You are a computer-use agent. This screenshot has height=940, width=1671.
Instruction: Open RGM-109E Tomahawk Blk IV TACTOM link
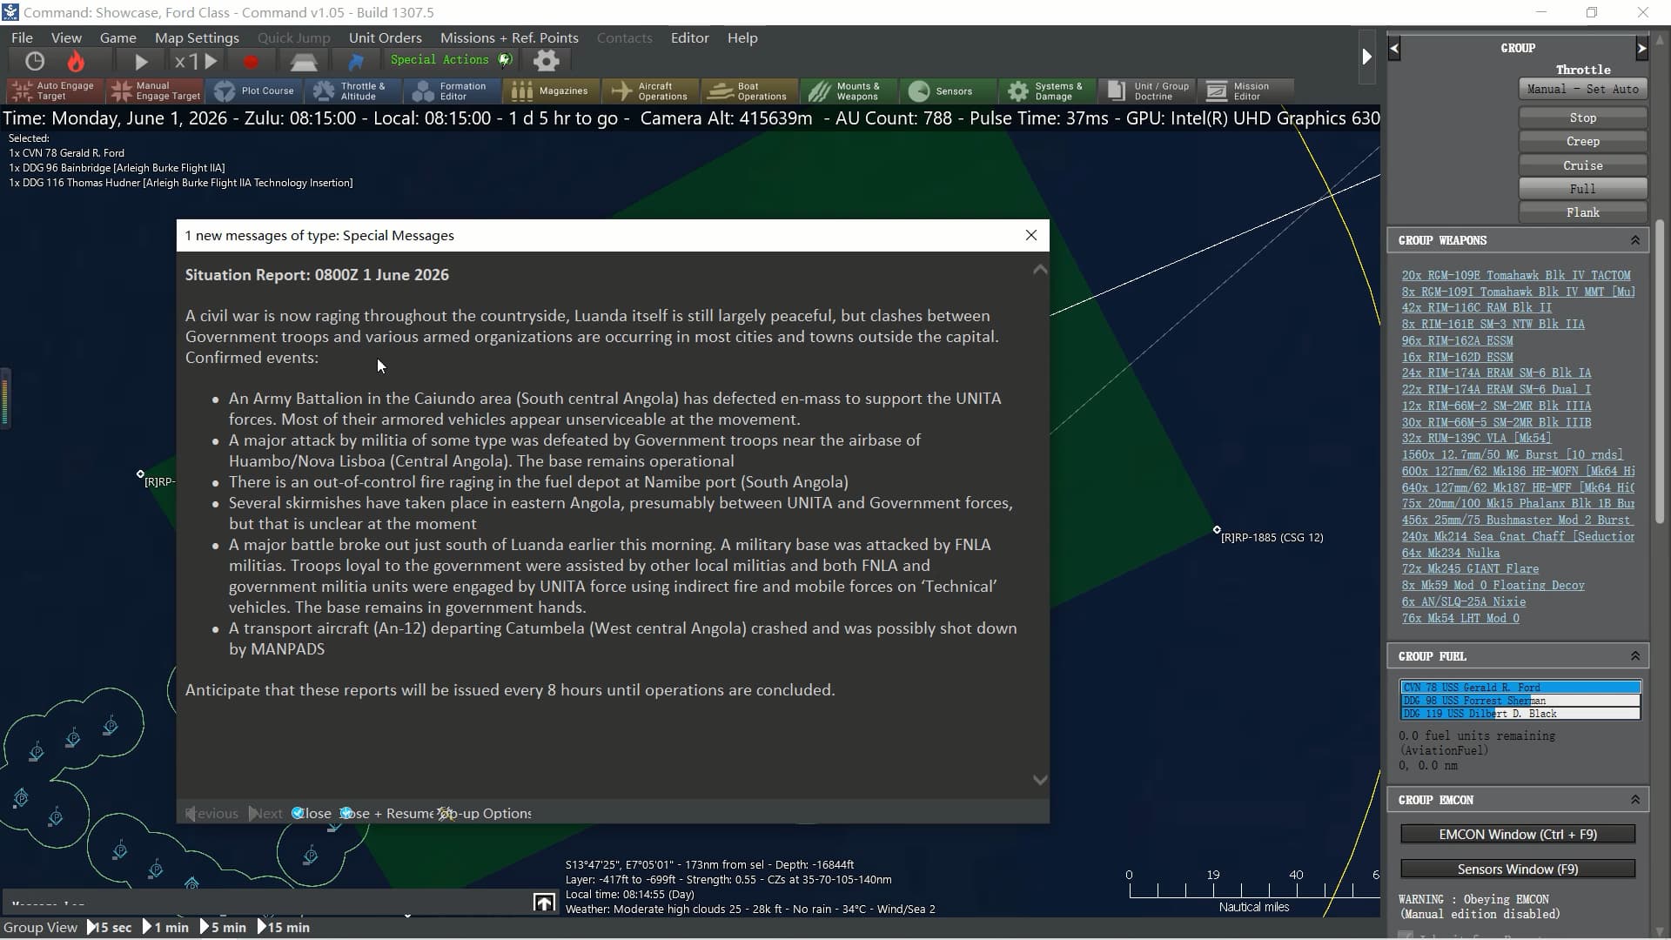1515,275
